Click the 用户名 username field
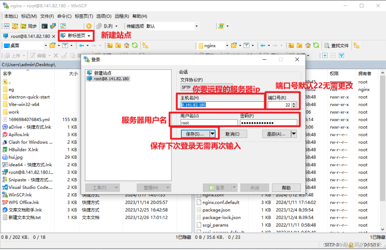This screenshot has width=386, height=250. [209, 123]
